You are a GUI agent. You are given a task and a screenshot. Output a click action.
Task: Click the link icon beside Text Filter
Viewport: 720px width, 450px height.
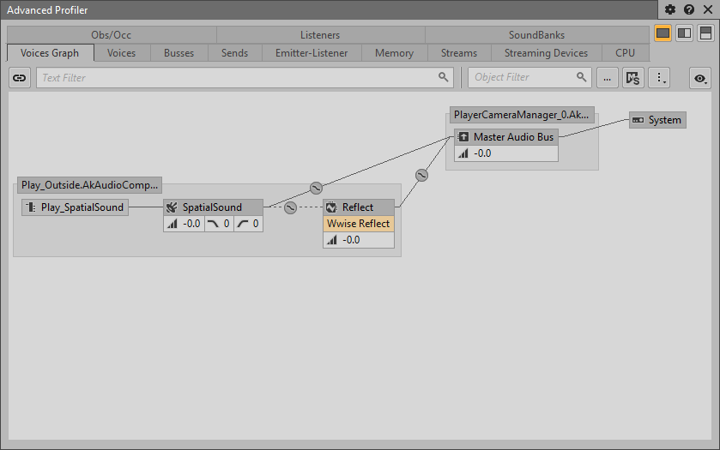coord(20,77)
